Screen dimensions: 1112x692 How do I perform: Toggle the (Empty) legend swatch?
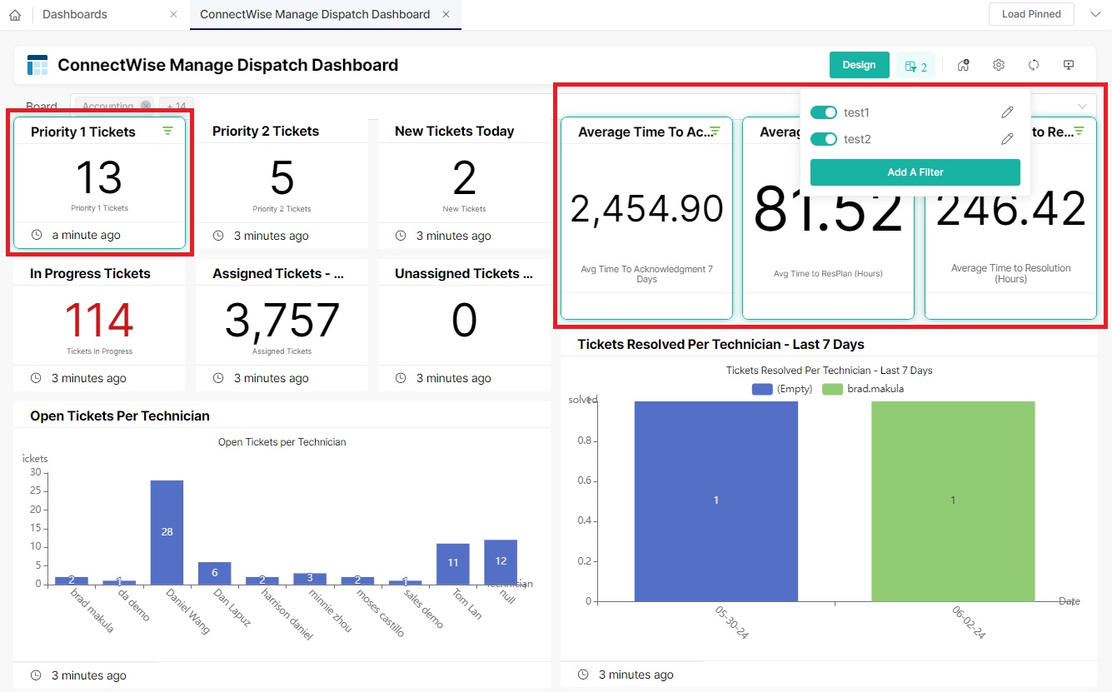[762, 389]
